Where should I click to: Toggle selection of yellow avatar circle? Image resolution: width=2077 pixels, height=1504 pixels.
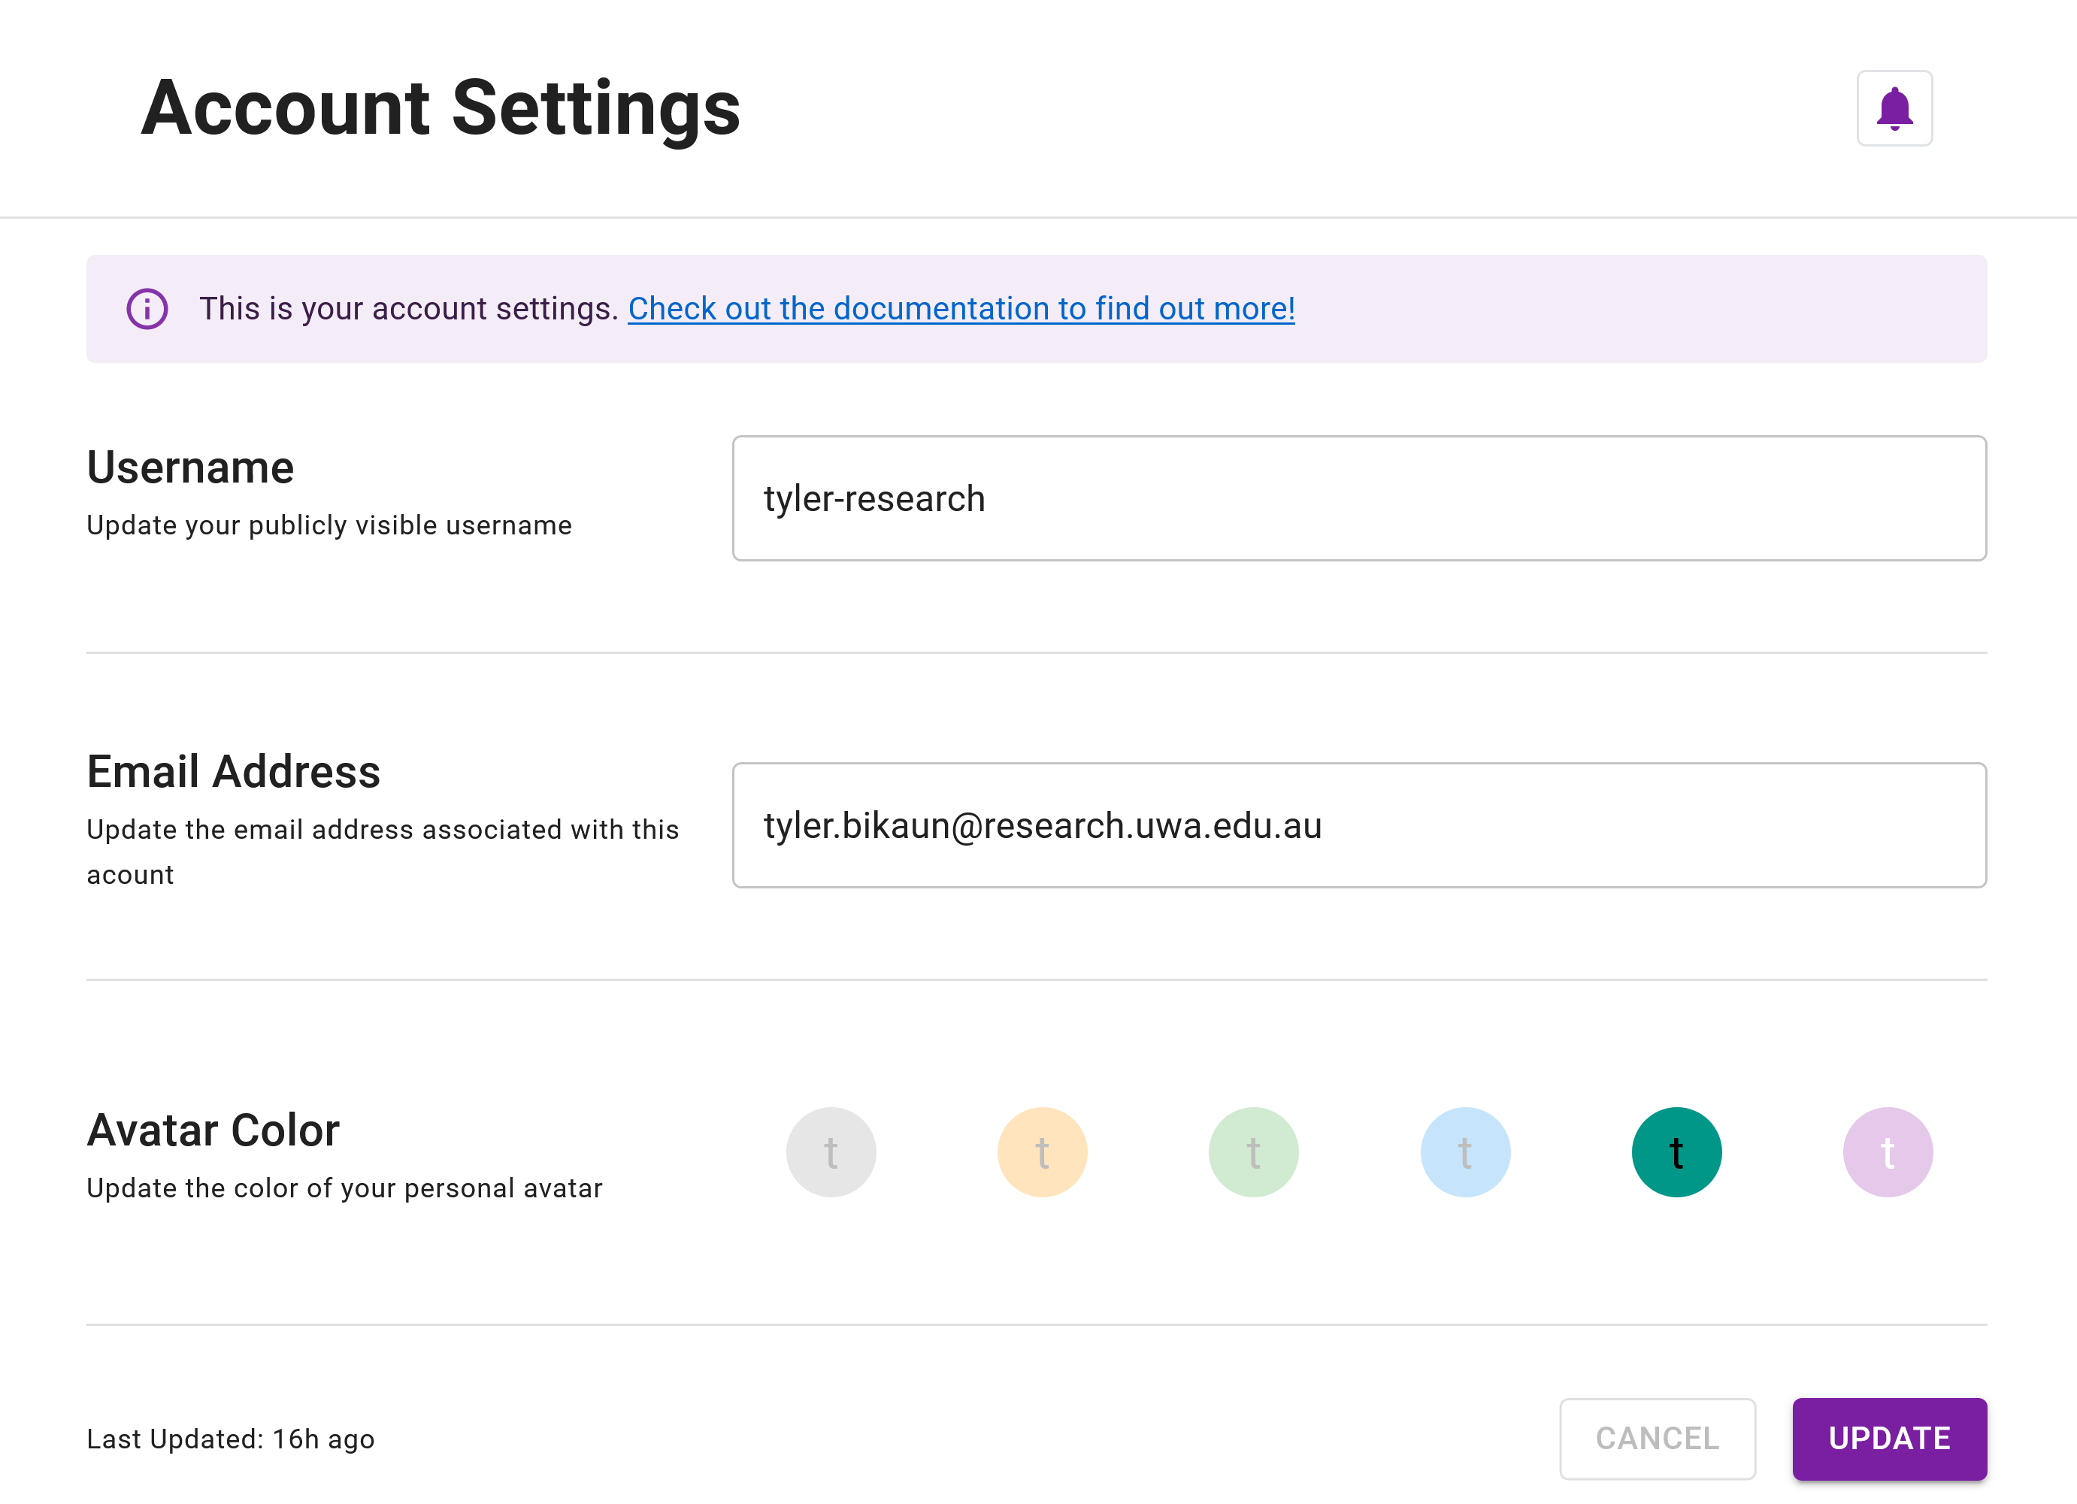click(1043, 1151)
